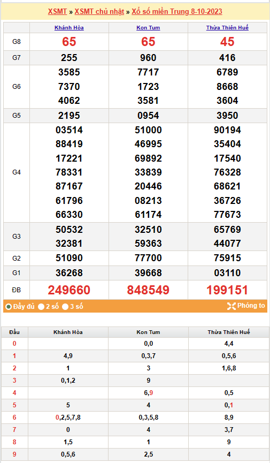The height and width of the screenshot is (463, 270).
Task: Click the Khánh Hòa cell 0,2,5,7,8
Action: point(68,418)
